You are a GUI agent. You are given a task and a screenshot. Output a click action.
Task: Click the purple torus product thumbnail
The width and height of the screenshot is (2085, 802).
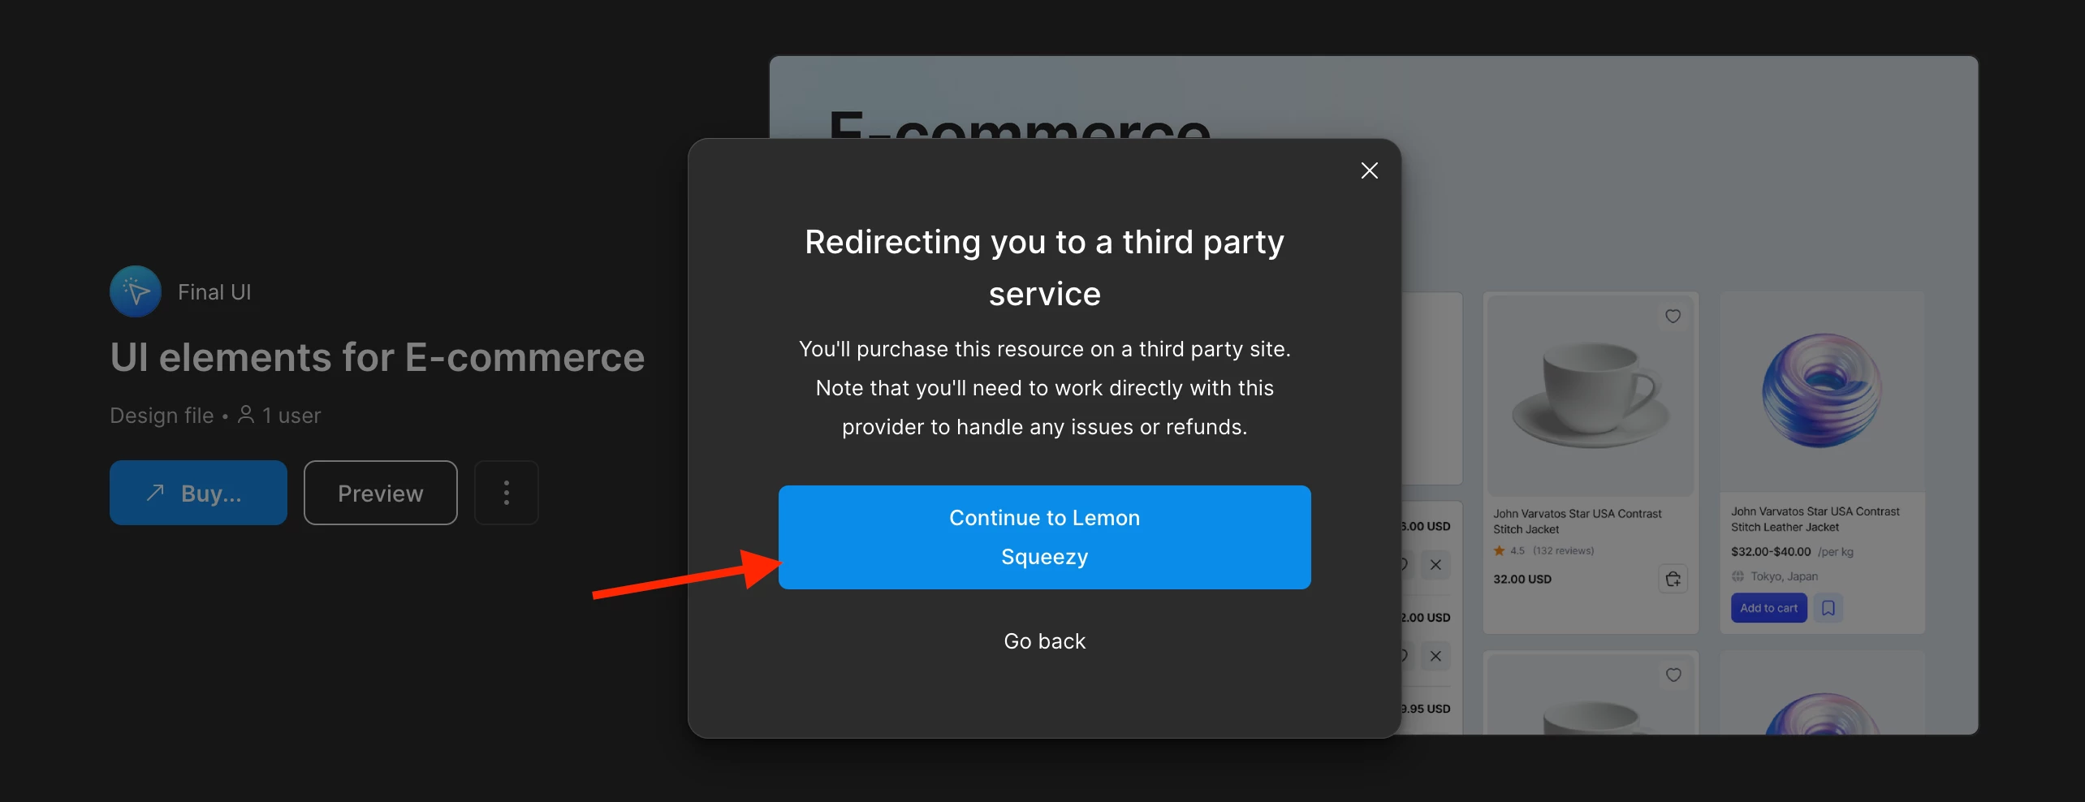pos(1822,390)
